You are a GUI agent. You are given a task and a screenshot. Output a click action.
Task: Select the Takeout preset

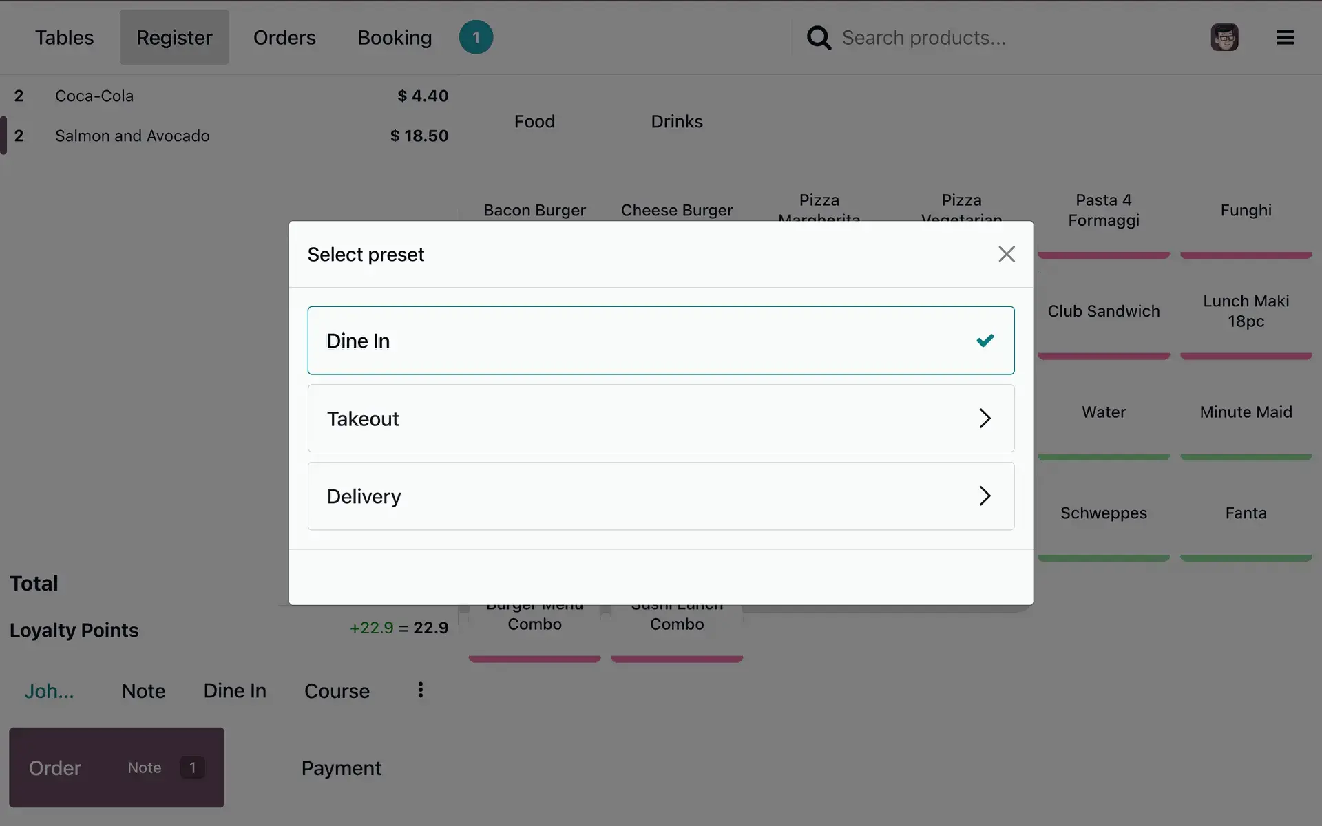pos(661,419)
